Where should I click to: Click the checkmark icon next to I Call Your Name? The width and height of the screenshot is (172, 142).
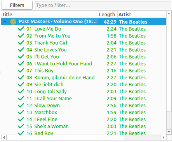[21, 98]
